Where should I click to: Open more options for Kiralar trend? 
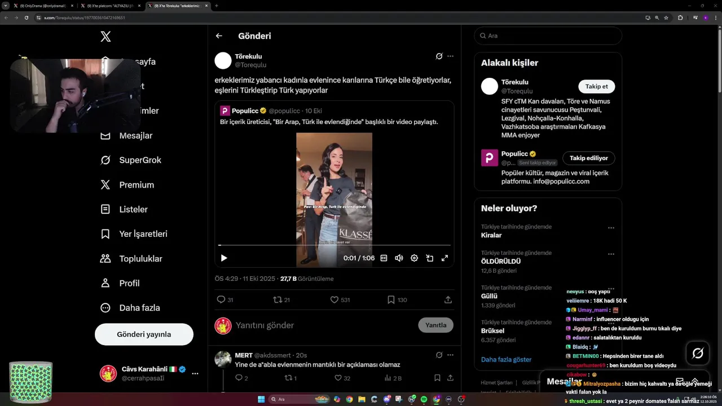pos(611,228)
